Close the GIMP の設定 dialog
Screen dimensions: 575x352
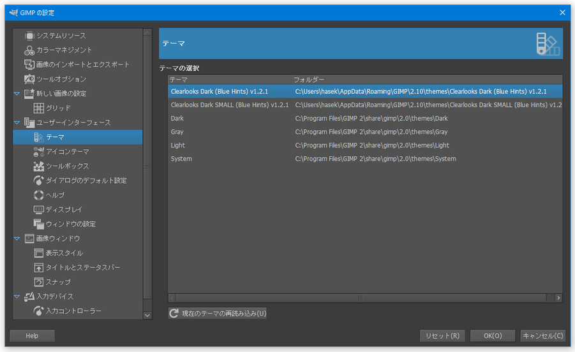pos(562,13)
